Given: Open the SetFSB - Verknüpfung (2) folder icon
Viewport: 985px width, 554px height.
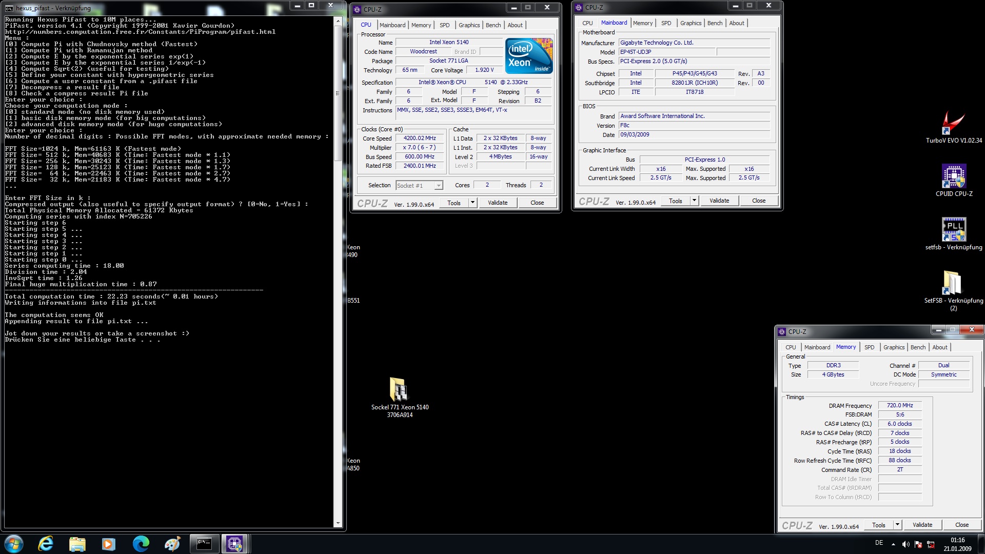Looking at the screenshot, I should pos(953,290).
